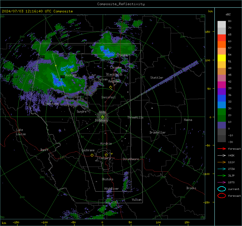Select the Drumheller city label
242x226 pixels.
coord(158,132)
